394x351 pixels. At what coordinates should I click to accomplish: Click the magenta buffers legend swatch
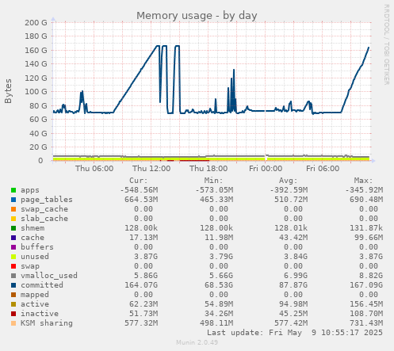[13, 247]
